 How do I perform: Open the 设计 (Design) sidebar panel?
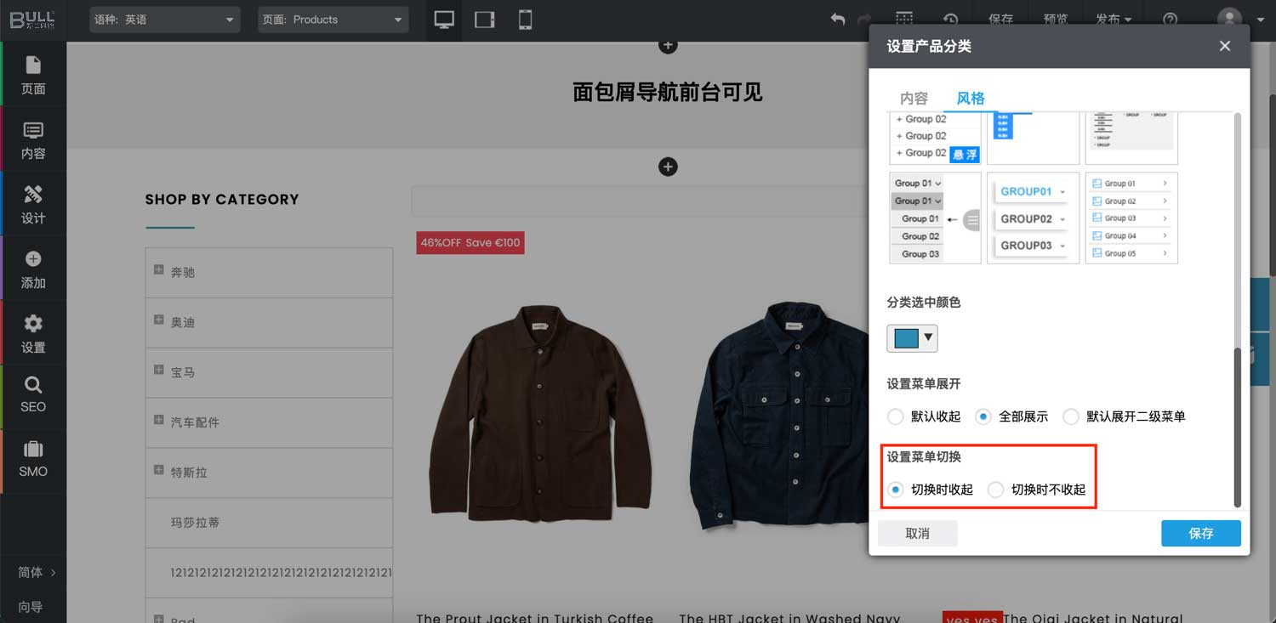pyautogui.click(x=33, y=204)
